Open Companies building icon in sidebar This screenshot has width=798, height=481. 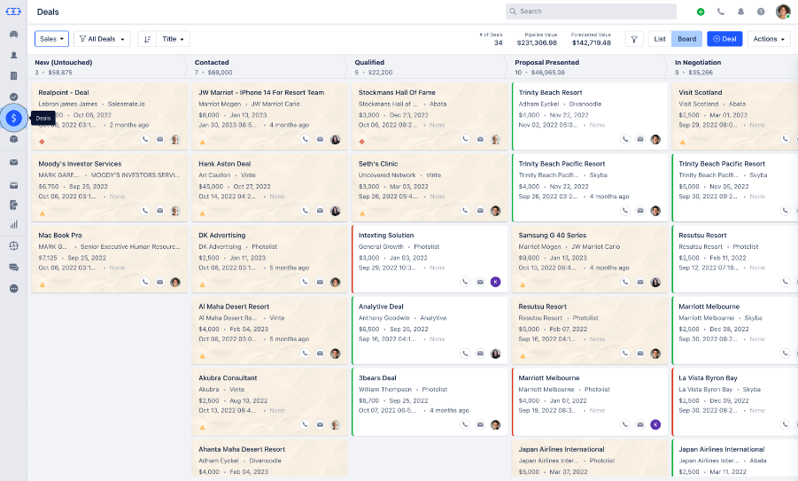pyautogui.click(x=14, y=76)
